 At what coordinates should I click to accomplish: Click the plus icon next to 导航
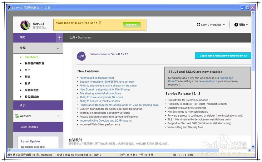60,38
